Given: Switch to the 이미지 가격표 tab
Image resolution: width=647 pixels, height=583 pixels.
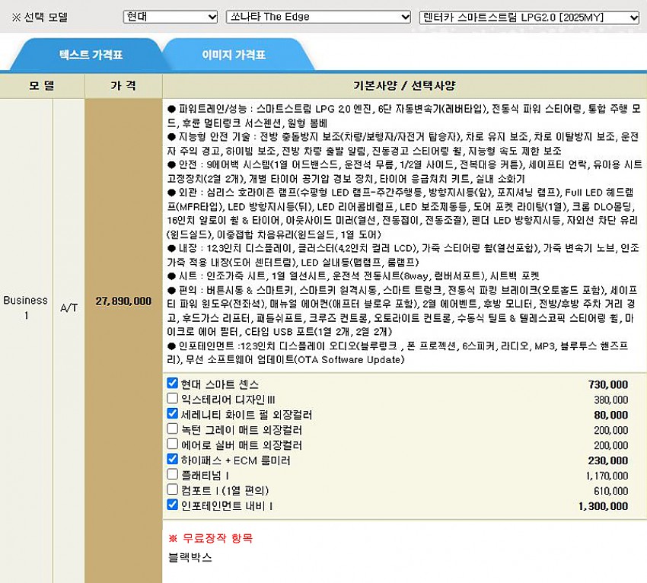Looking at the screenshot, I should point(234,55).
